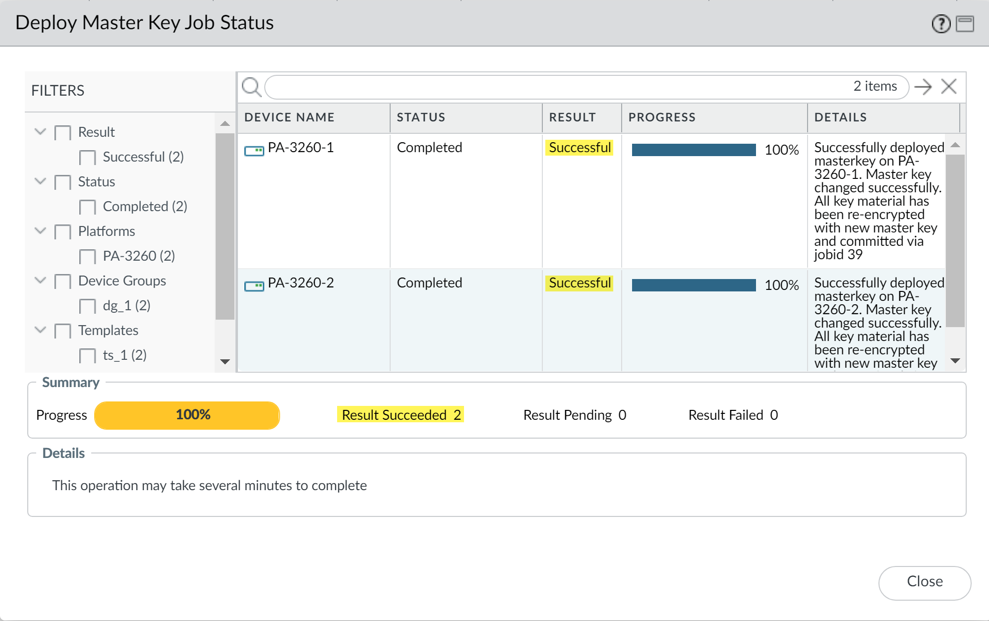Sort by Device Name column header

click(x=290, y=117)
